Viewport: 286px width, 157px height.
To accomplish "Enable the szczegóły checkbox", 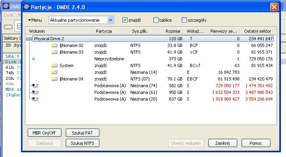I will tap(185, 20).
